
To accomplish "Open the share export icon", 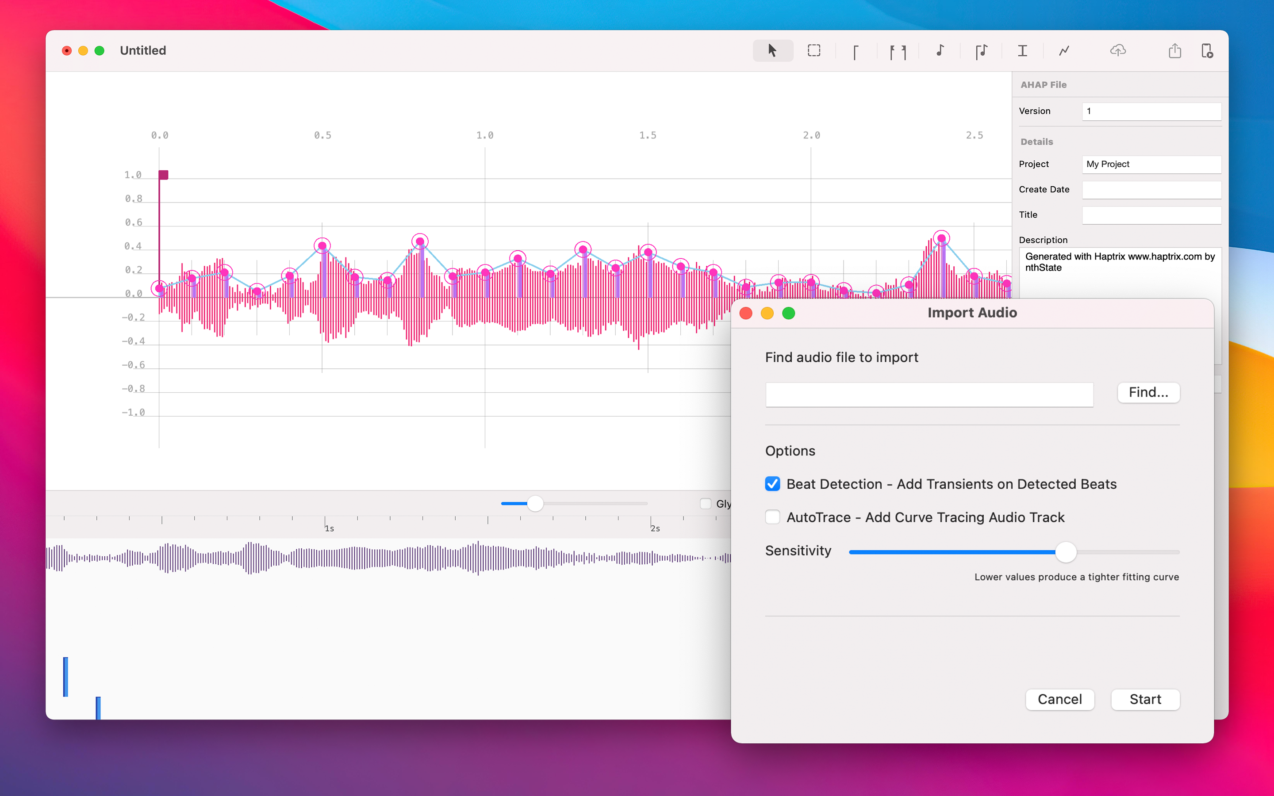I will pos(1174,50).
